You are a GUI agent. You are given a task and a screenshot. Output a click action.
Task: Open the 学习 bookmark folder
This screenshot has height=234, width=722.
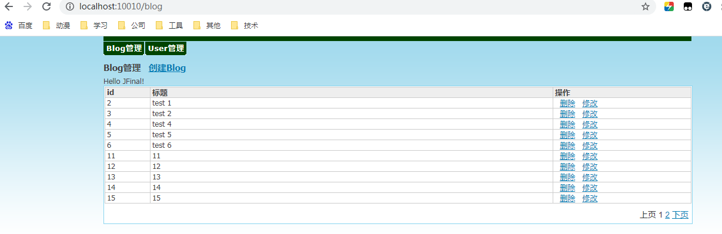click(x=94, y=25)
